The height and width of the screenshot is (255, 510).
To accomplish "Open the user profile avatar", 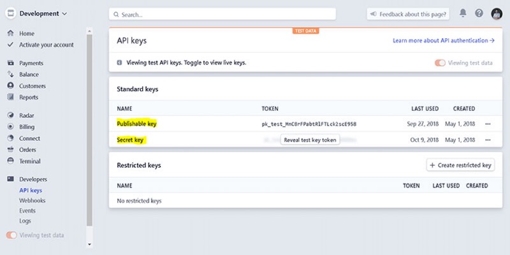I will point(497,13).
